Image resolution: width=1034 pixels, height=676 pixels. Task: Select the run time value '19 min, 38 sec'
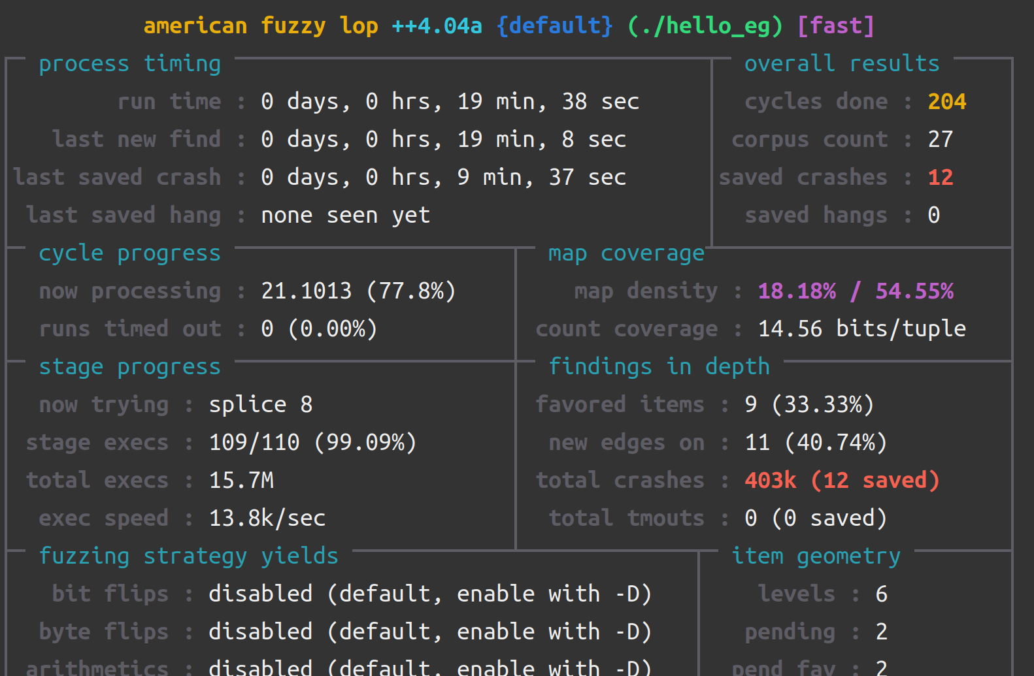(x=548, y=102)
